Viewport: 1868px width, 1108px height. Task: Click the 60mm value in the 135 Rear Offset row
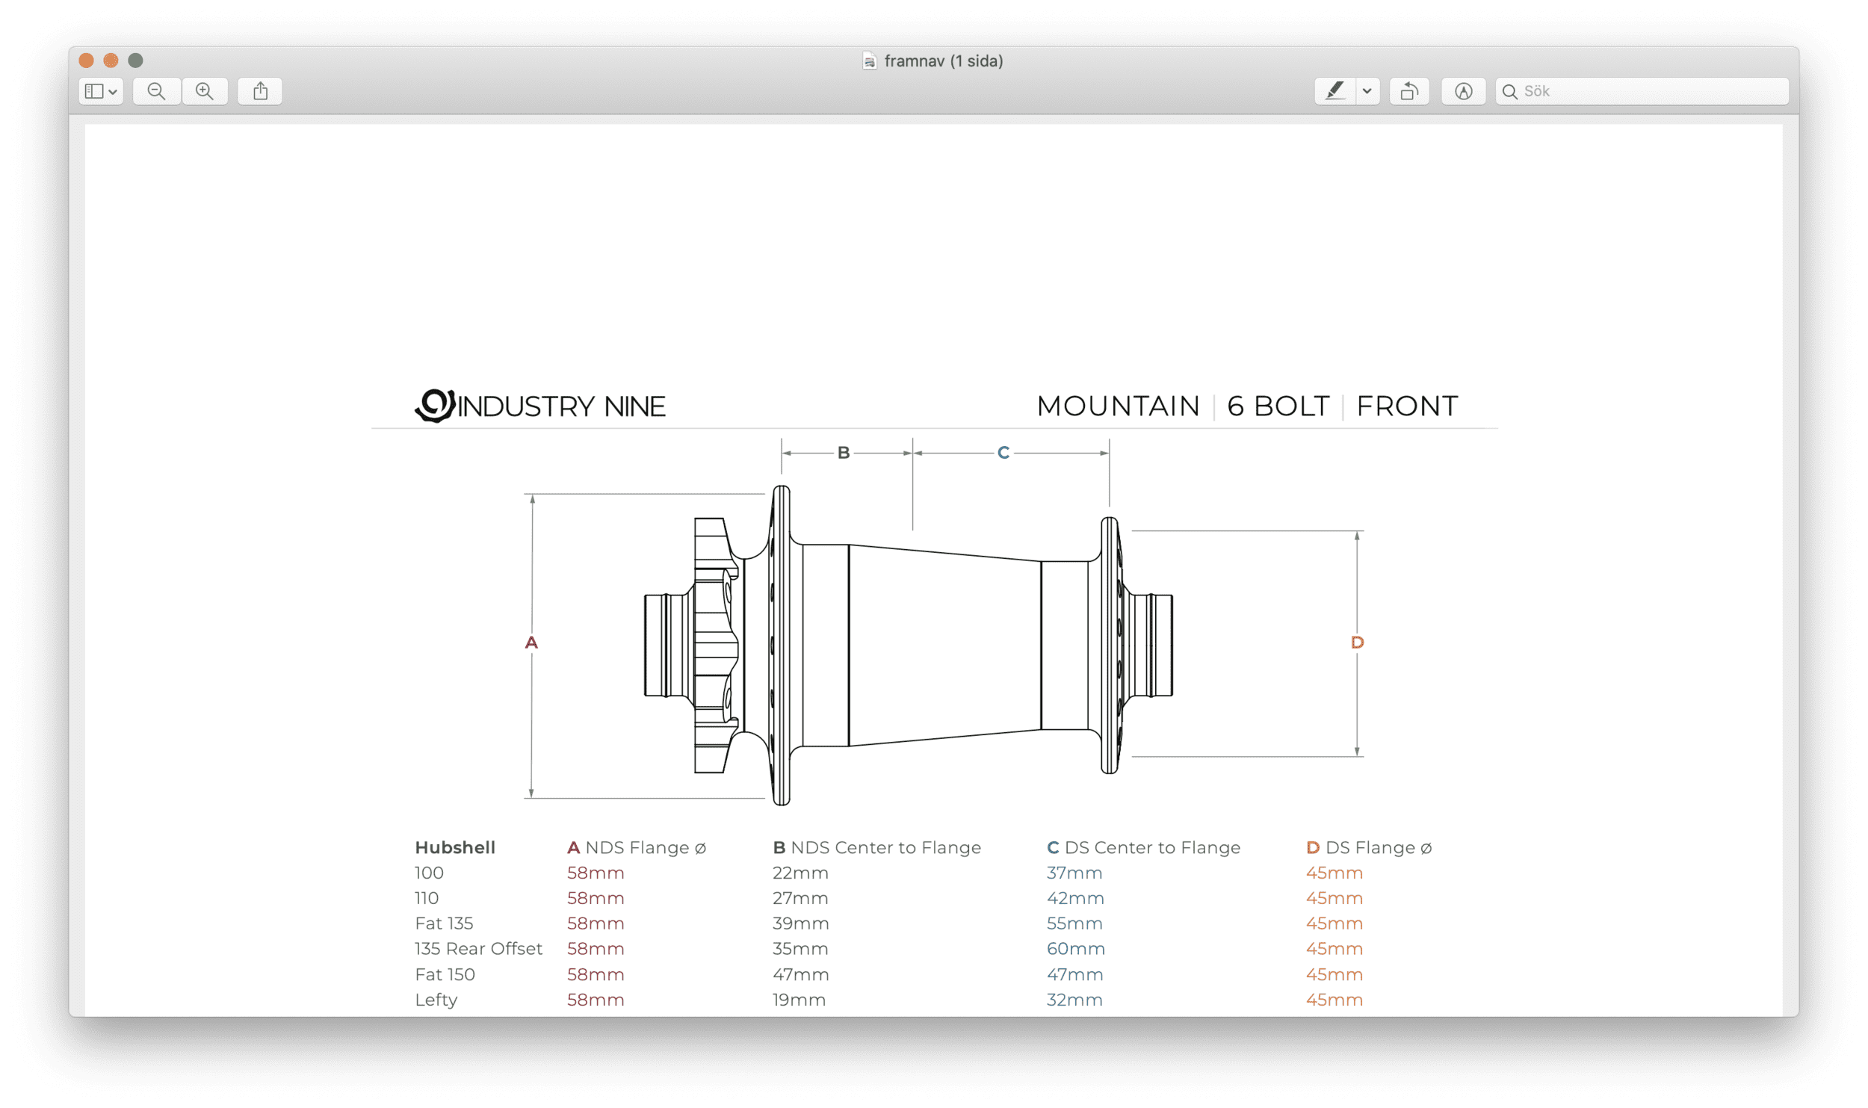(x=1075, y=948)
